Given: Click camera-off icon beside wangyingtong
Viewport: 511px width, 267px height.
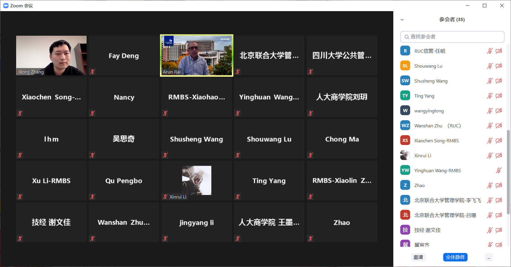Looking at the screenshot, I should point(499,111).
